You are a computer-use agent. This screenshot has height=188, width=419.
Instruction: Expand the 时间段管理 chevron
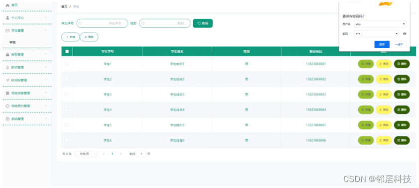tap(46, 80)
